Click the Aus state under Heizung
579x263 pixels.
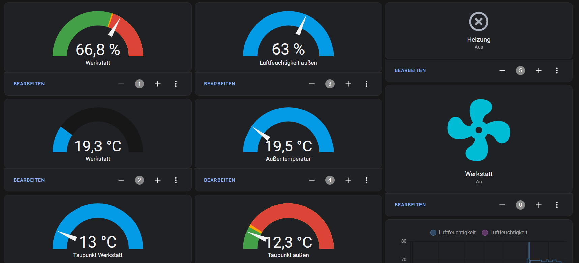point(479,47)
